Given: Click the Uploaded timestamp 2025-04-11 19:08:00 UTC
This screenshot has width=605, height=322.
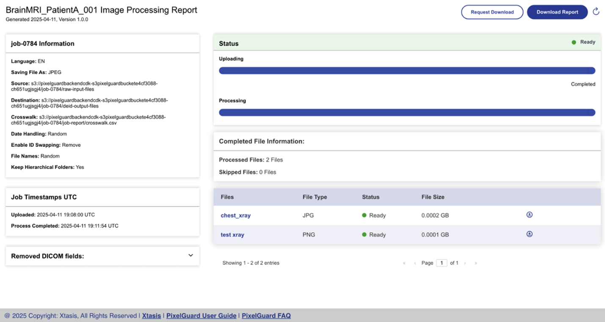Looking at the screenshot, I should [53, 215].
